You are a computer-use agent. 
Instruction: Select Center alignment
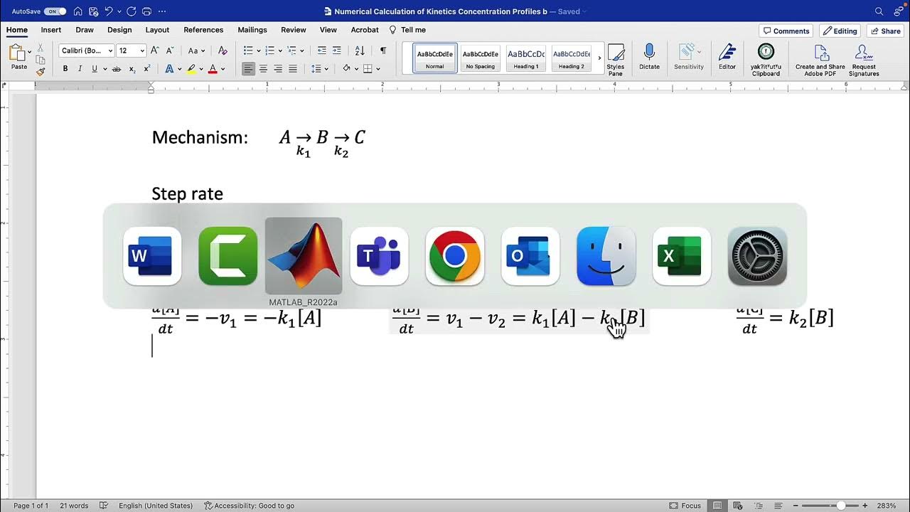[263, 69]
